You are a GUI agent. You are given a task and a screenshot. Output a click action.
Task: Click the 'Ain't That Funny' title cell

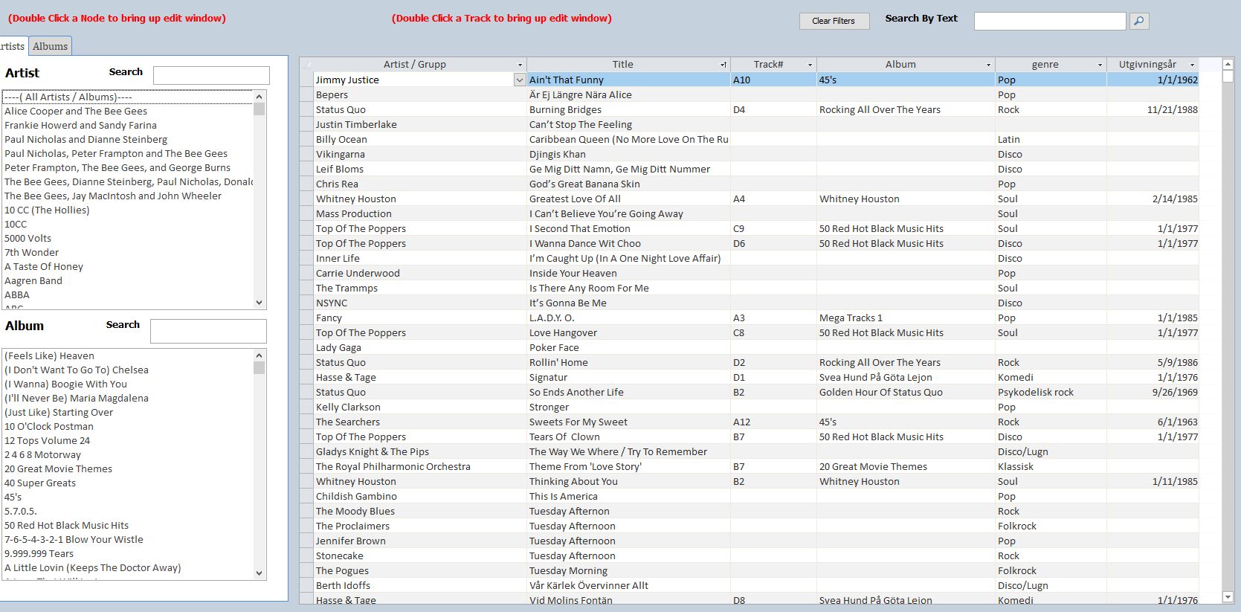(x=628, y=80)
